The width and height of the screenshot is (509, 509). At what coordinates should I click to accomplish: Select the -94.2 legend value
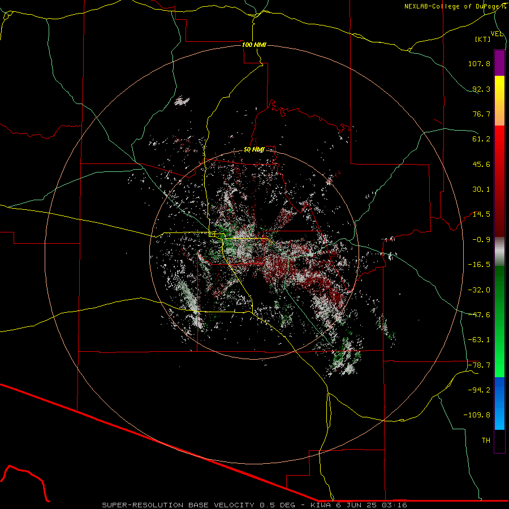(479, 390)
